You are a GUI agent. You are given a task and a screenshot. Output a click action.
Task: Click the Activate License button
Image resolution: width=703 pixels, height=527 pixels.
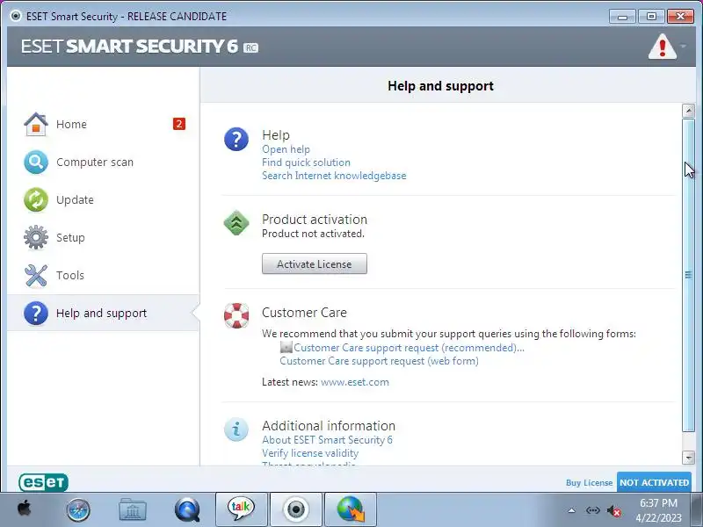coord(315,264)
